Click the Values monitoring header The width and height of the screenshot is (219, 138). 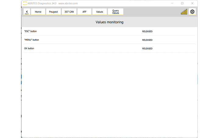point(109,22)
